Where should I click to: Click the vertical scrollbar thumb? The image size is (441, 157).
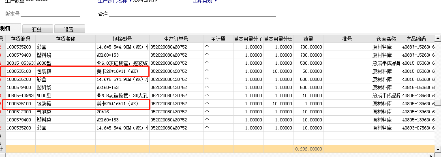[x=438, y=102]
